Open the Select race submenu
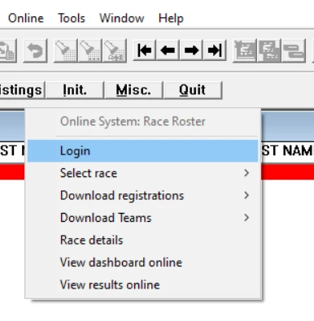This screenshot has height=321, width=314. 142,173
